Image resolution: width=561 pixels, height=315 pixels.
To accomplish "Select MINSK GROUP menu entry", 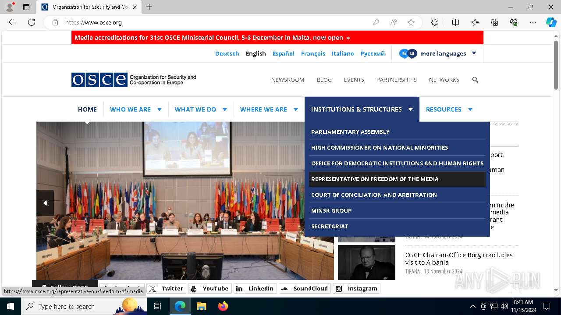I will [x=397, y=210].
